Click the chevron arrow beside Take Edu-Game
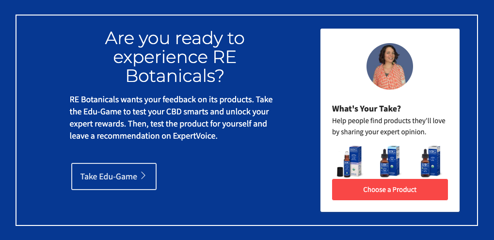The height and width of the screenshot is (240, 494). point(143,176)
